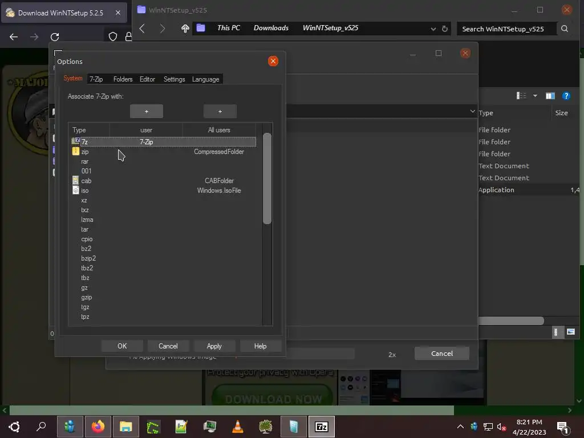Switch explorer to large thumbnails view icon

(570, 331)
